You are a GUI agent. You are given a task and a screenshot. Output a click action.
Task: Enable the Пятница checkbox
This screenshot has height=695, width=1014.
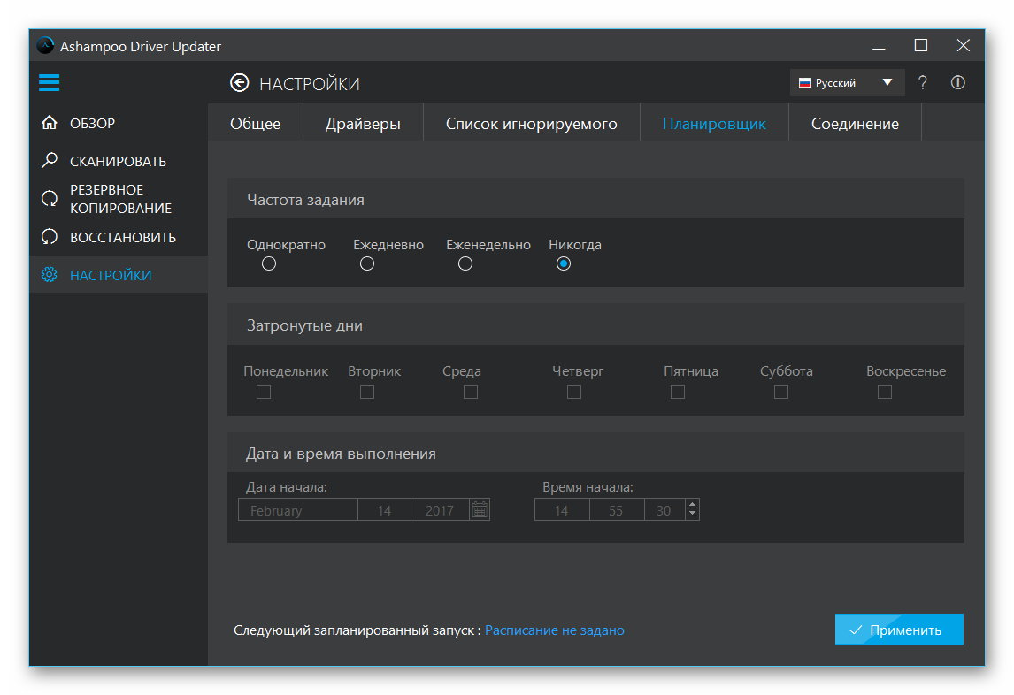pyautogui.click(x=678, y=392)
